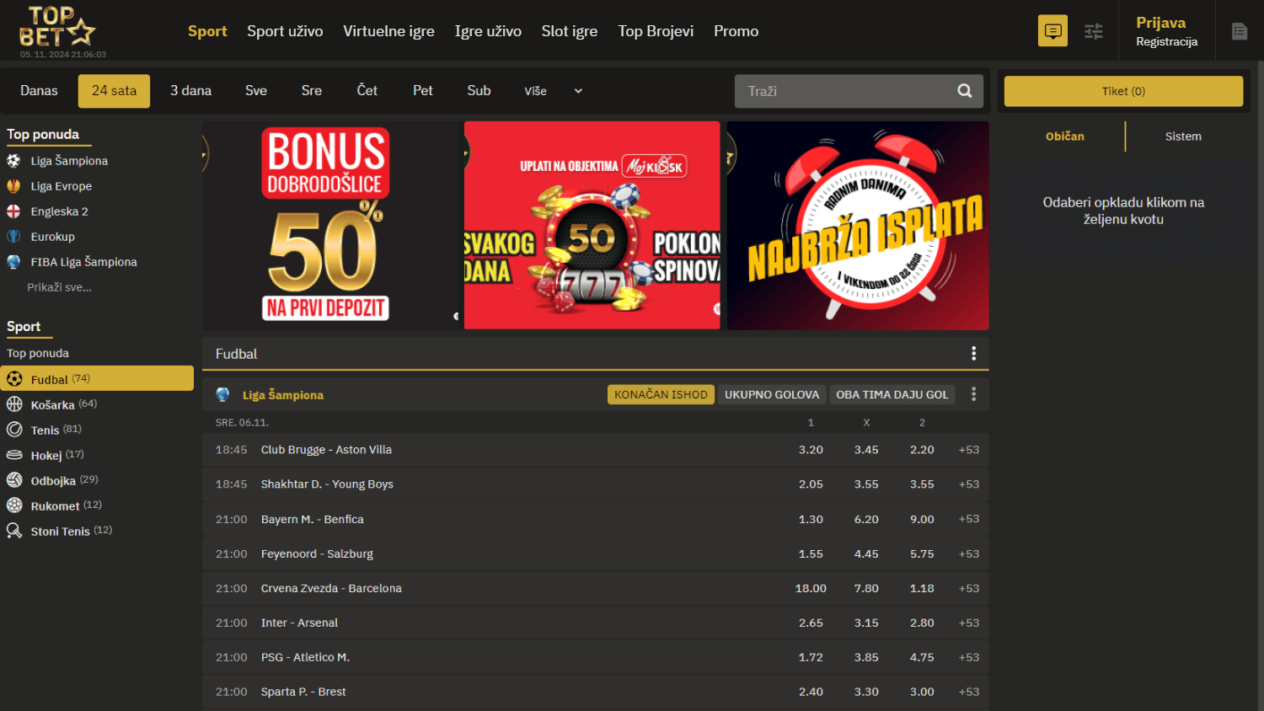Pick draw odds 3.15 for Inter - Arsenal
The width and height of the screenshot is (1264, 711).
(866, 623)
